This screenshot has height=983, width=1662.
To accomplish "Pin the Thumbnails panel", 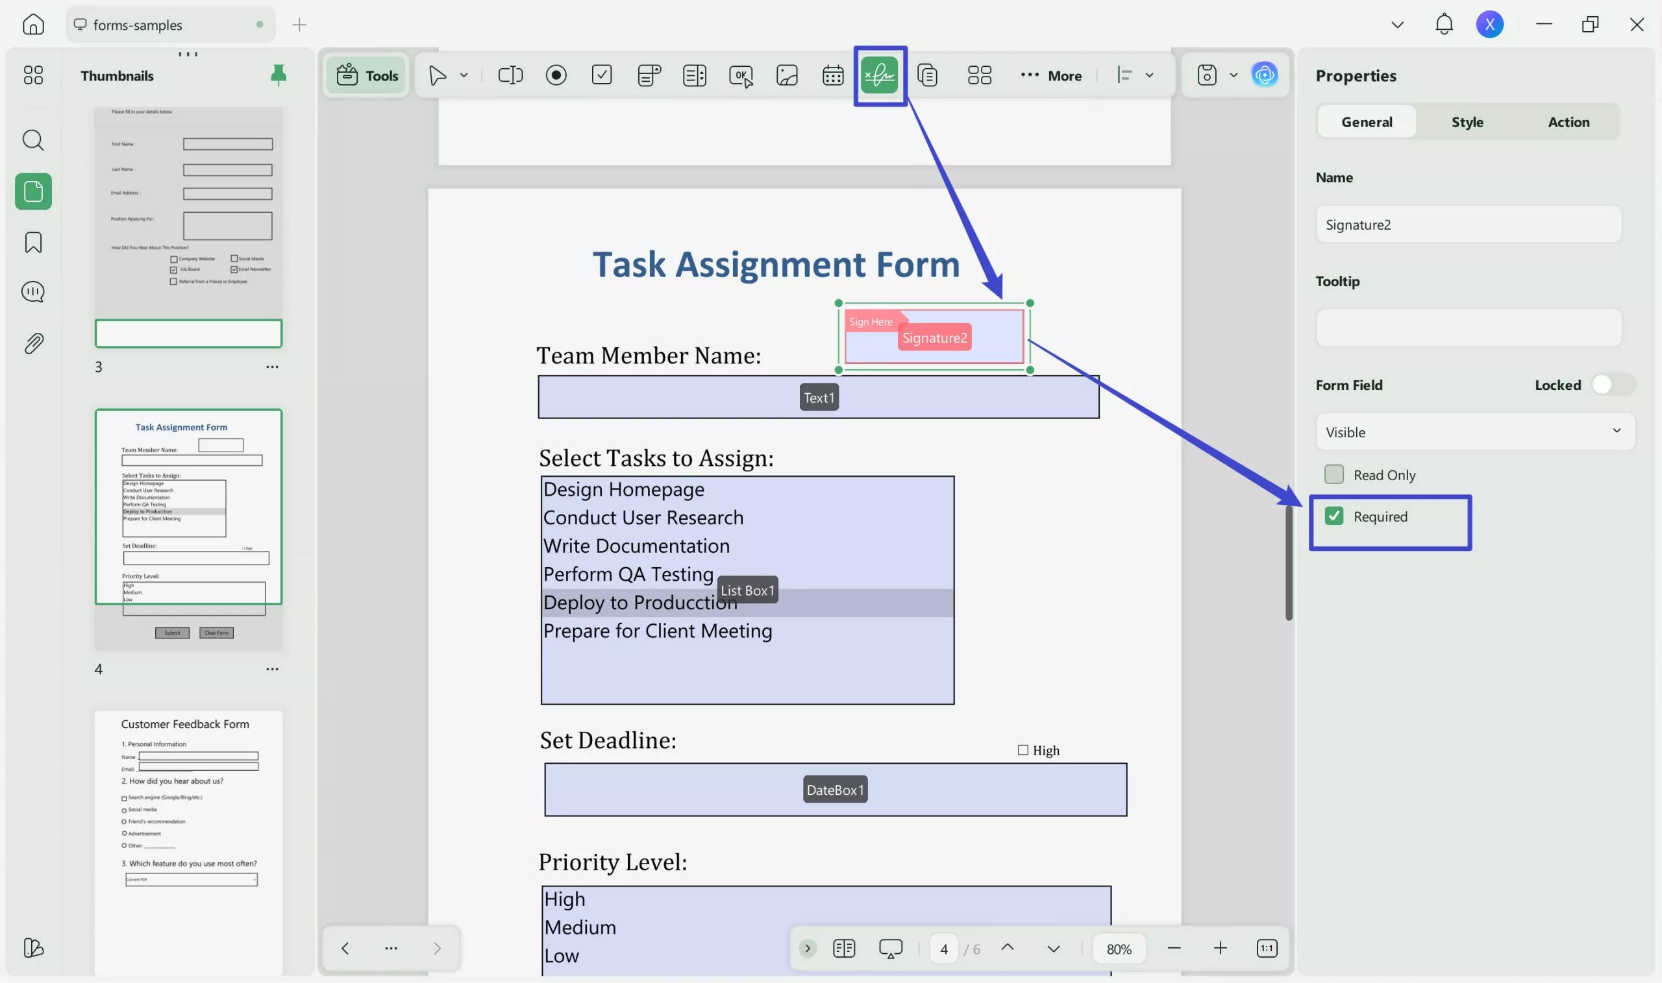I will pyautogui.click(x=279, y=75).
